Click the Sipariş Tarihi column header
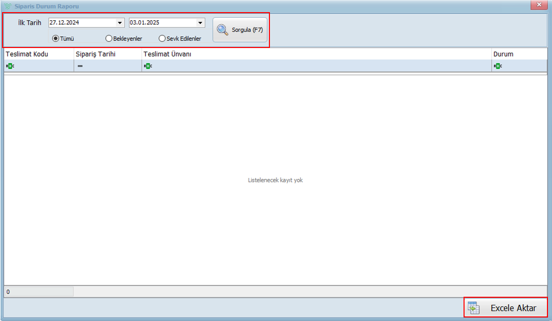The width and height of the screenshot is (552, 321). coord(108,54)
